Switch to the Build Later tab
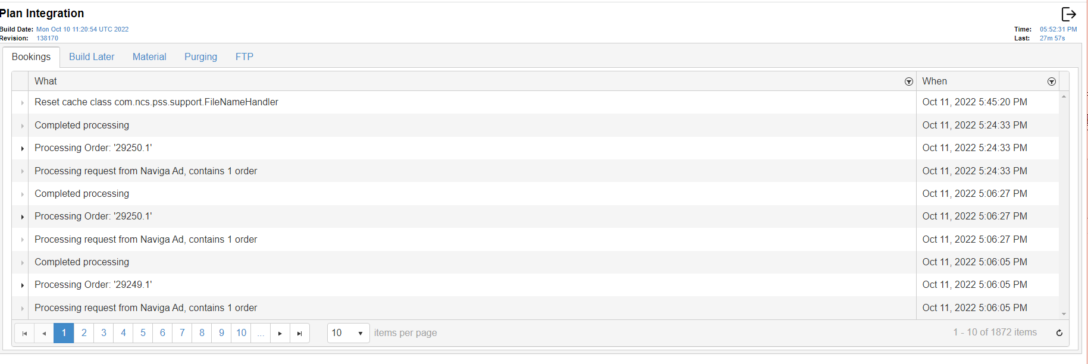Image resolution: width=1088 pixels, height=364 pixels. coord(92,57)
